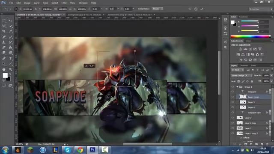Lock all with the padlock icon

pyautogui.click(x=252, y=81)
